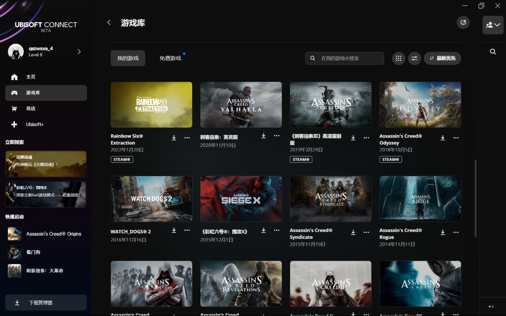The width and height of the screenshot is (506, 316).
Task: Switch to the 免费游戏 tab
Action: [170, 58]
